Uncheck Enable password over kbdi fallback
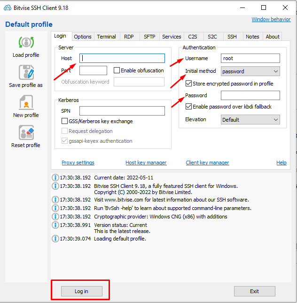 [x=188, y=107]
